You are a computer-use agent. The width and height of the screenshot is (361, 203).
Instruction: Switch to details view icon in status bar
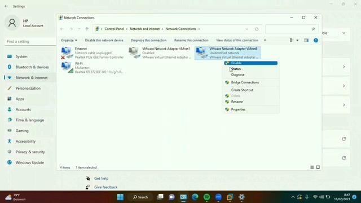click(x=312, y=167)
